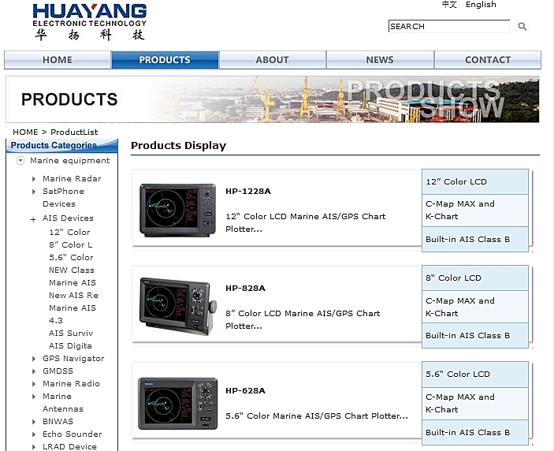554x451 pixels.
Task: Collapse the Marine equipment category toggle
Action: pyautogui.click(x=20, y=161)
